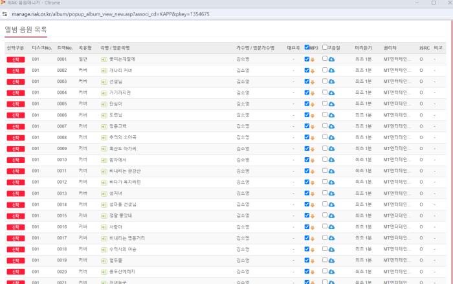Play preview of track 0008
This screenshot has height=284, width=453.
pyautogui.click(x=104, y=138)
